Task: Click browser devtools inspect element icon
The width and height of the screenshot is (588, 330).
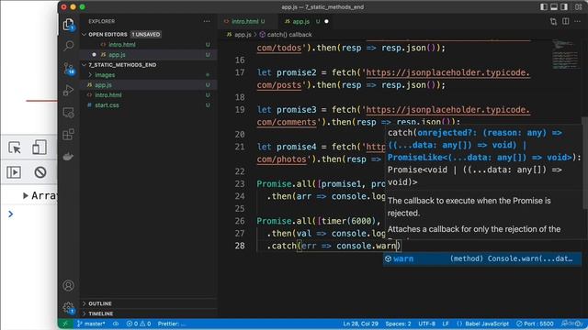Action: (15, 148)
